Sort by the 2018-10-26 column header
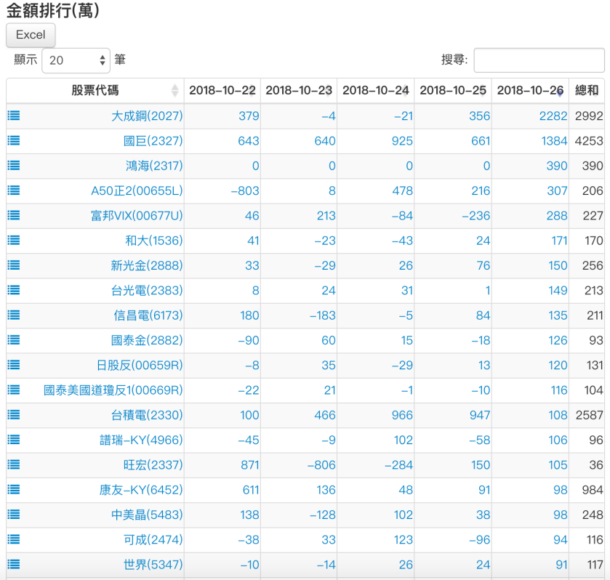This screenshot has width=610, height=580. point(529,90)
